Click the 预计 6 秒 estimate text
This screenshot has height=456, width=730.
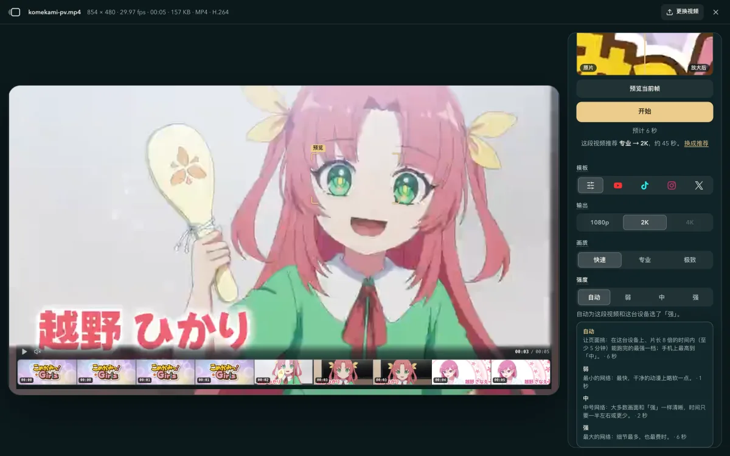pos(645,131)
